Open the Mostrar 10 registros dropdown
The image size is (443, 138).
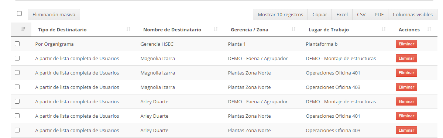281,15
